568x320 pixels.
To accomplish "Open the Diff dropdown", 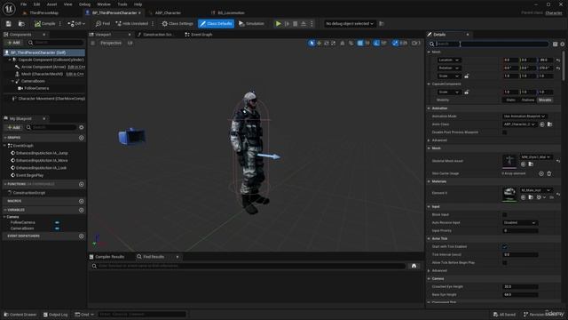I will tap(76, 24).
